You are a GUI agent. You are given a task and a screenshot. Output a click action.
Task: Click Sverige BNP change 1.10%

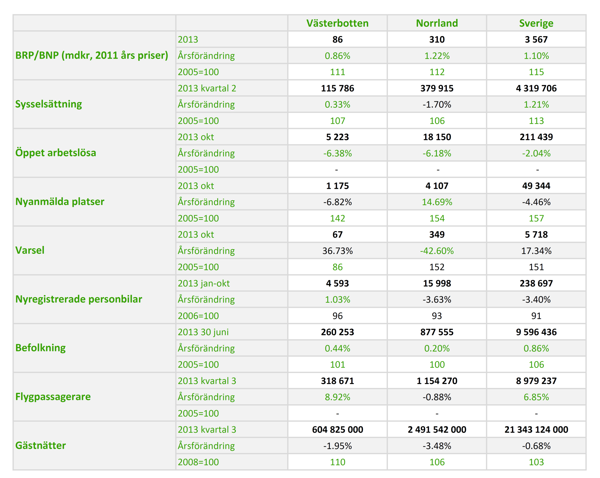(x=536, y=56)
